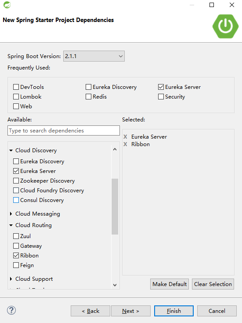Enable the DevTools checkbox

click(x=16, y=87)
